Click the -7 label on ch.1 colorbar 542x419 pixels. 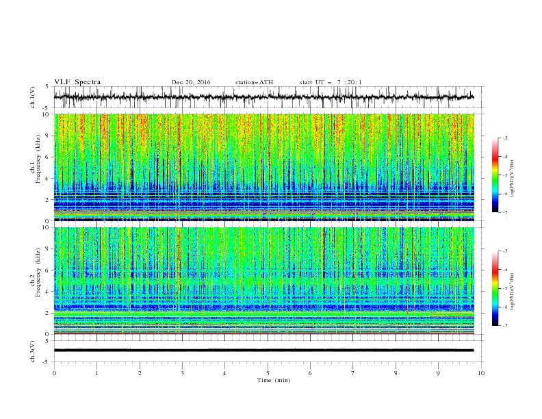[505, 212]
